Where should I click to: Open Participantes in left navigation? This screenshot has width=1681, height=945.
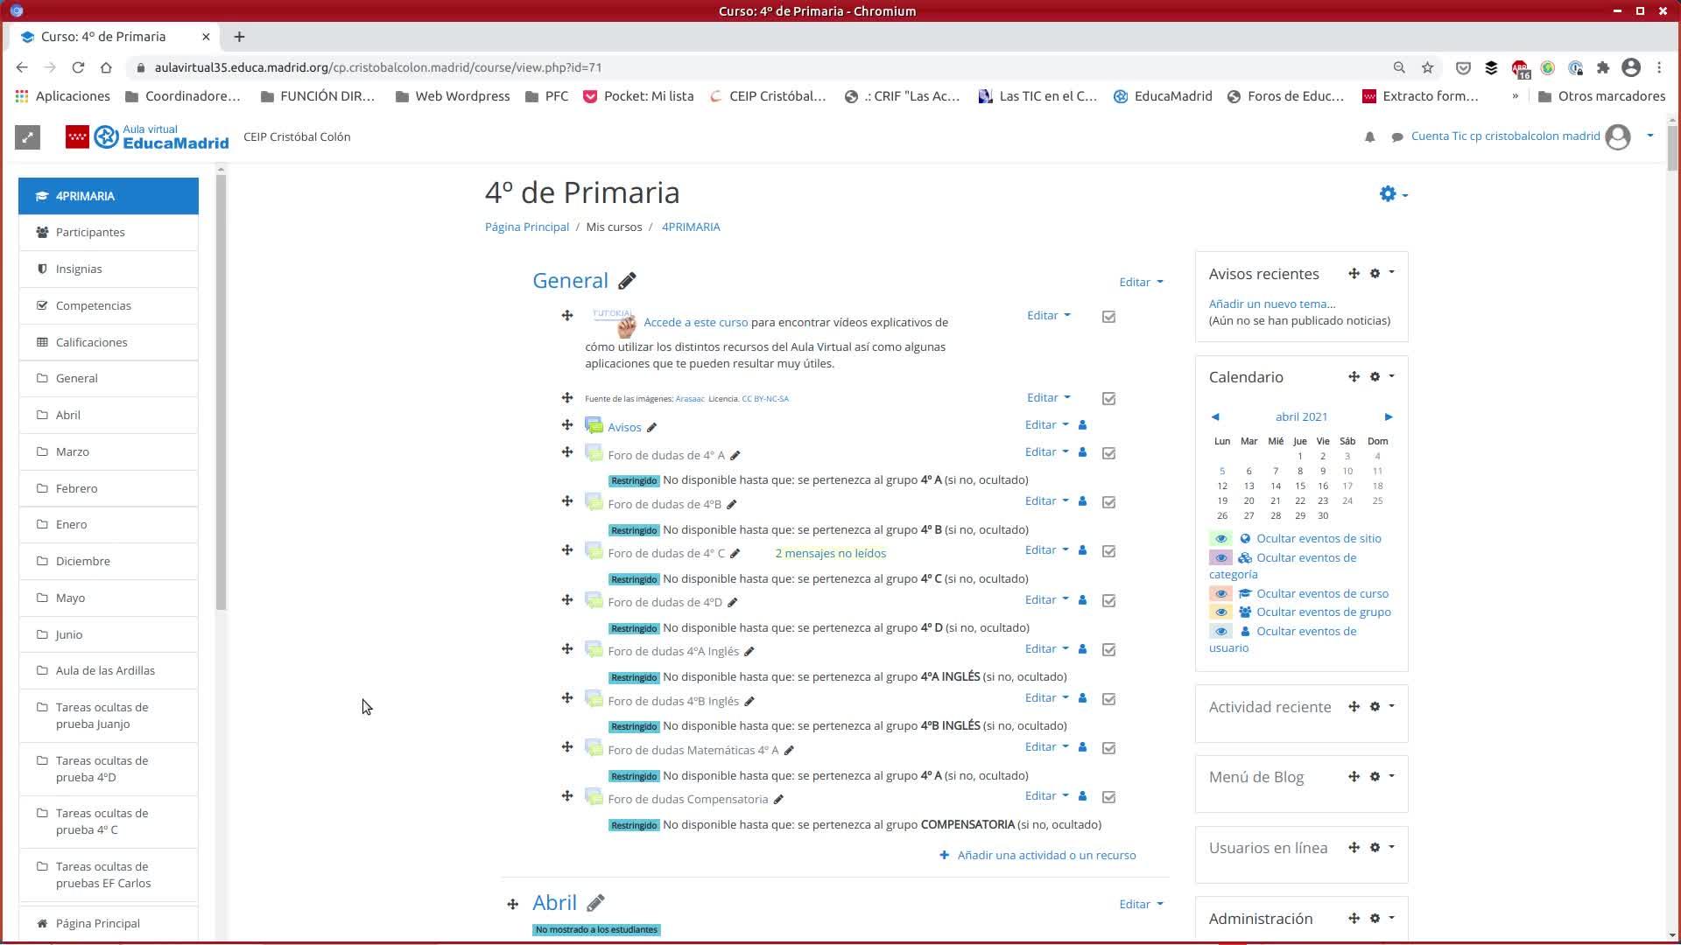(90, 233)
